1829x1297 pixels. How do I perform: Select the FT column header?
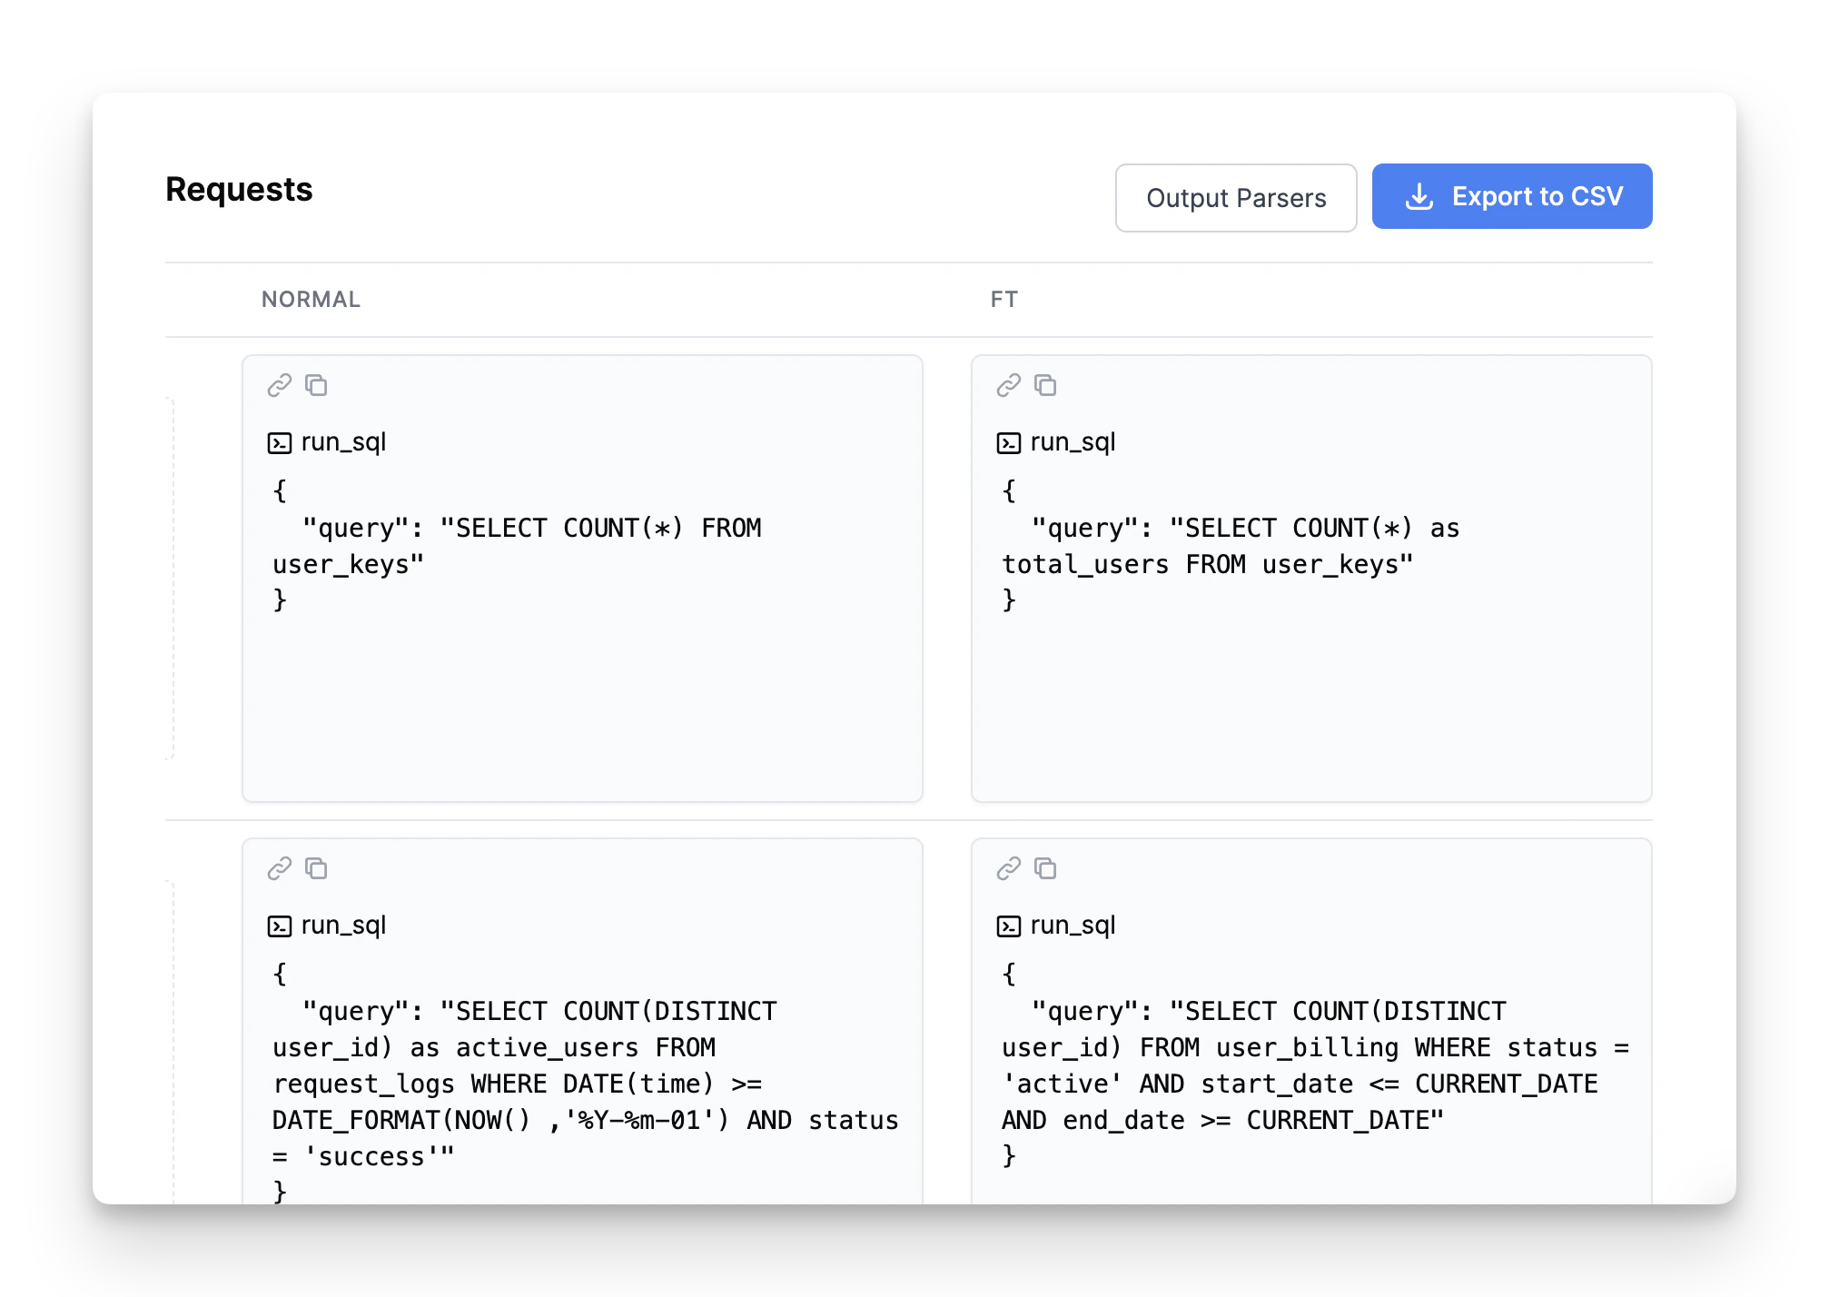(1004, 299)
